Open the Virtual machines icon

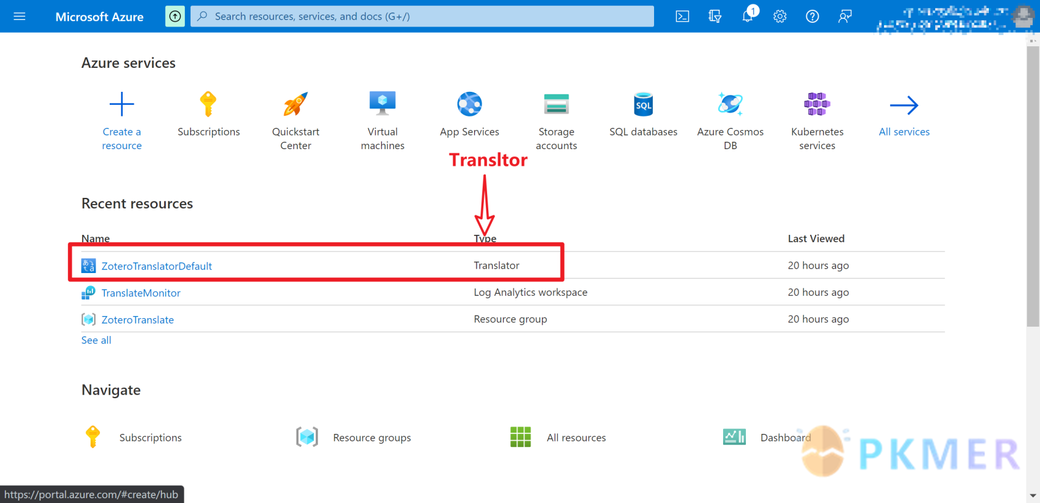[x=383, y=104]
